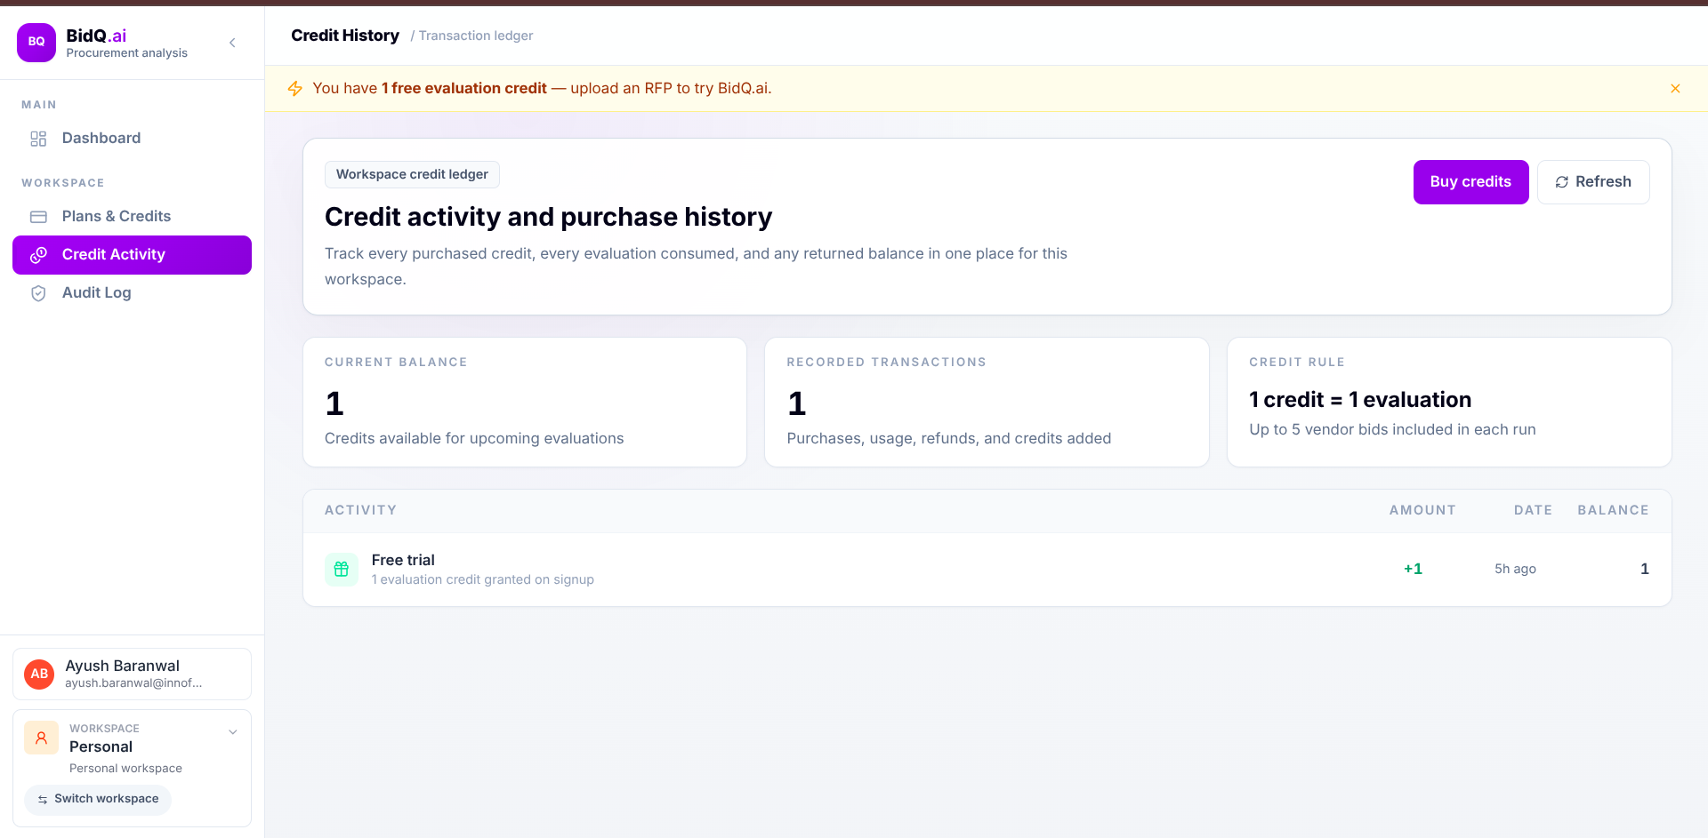This screenshot has width=1708, height=838.
Task: Click the +1 amount value
Action: pos(1413,569)
